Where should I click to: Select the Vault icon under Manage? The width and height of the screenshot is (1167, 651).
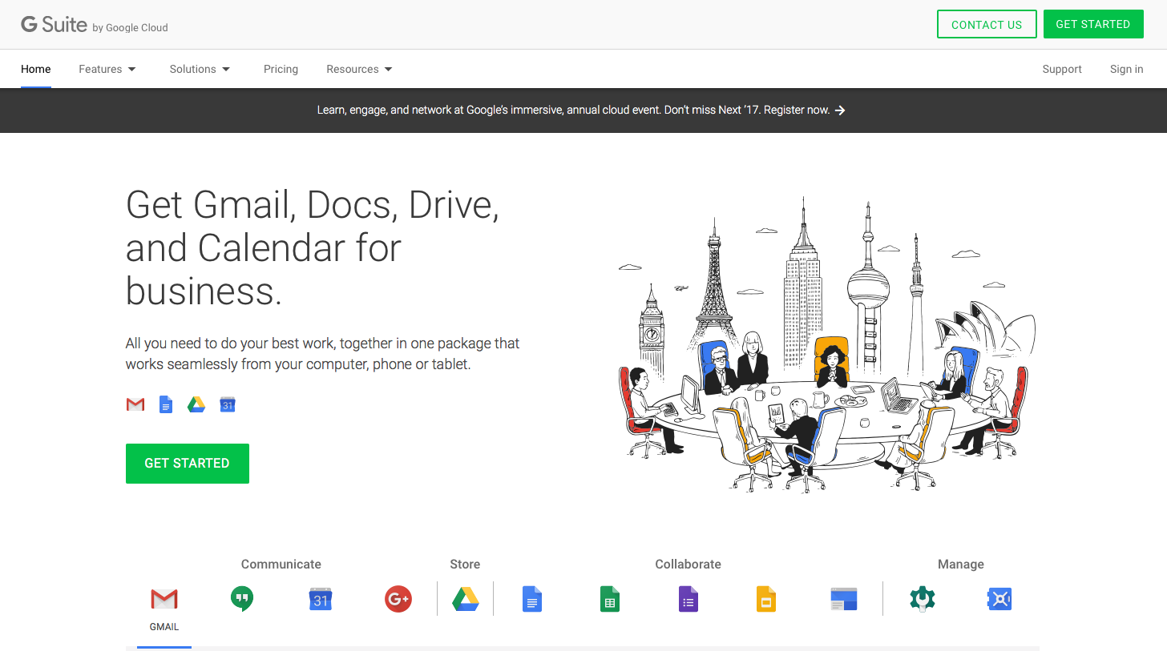pyautogui.click(x=999, y=599)
